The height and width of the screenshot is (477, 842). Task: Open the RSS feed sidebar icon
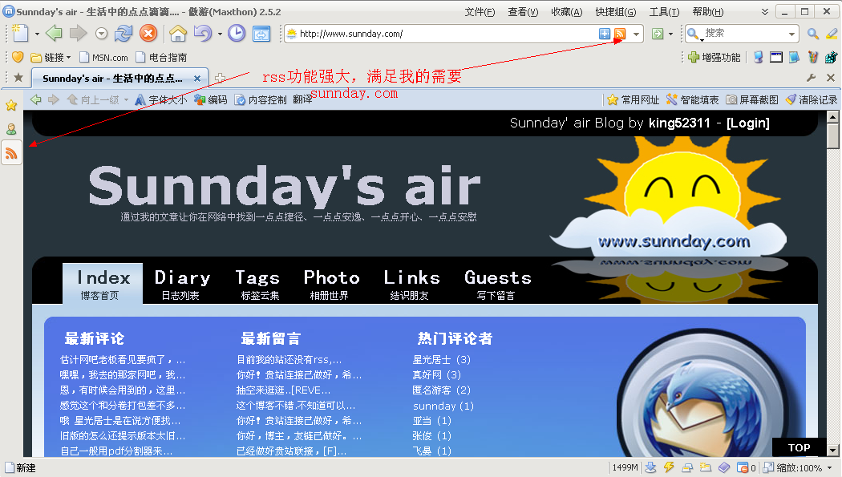click(11, 153)
